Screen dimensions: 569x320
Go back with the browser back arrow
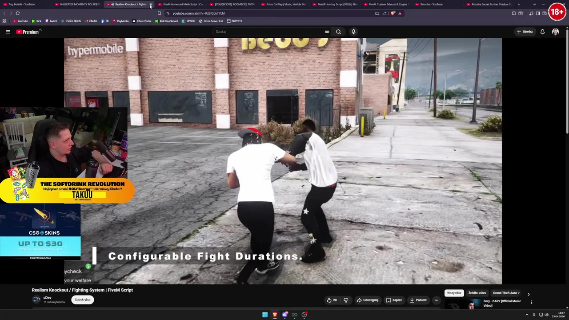pyautogui.click(x=4, y=13)
